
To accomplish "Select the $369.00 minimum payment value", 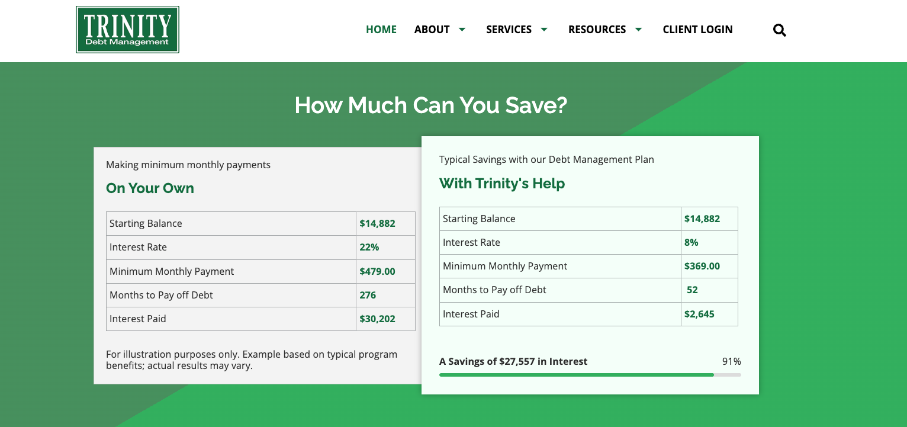I will click(x=702, y=266).
